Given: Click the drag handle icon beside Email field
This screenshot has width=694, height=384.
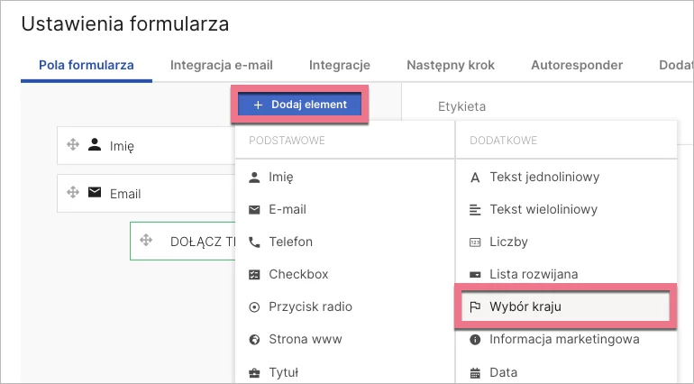Looking at the screenshot, I should click(x=74, y=193).
